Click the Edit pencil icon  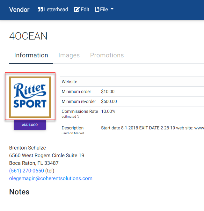[x=77, y=10]
